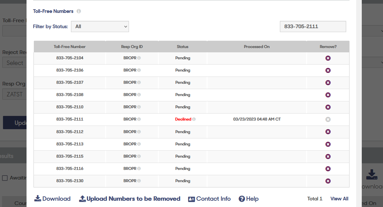
Task: Show BROPR info for row 833-705-2116
Action: (139, 169)
